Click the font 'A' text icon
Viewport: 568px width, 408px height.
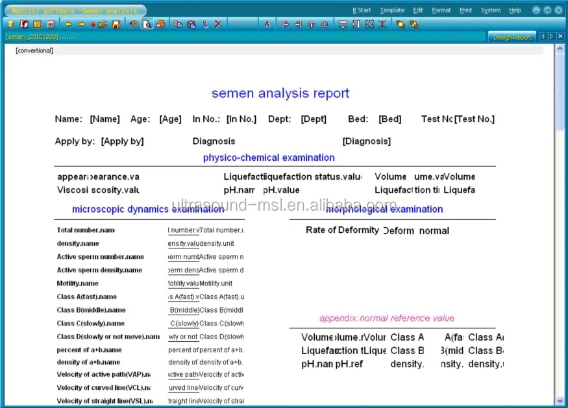point(267,24)
